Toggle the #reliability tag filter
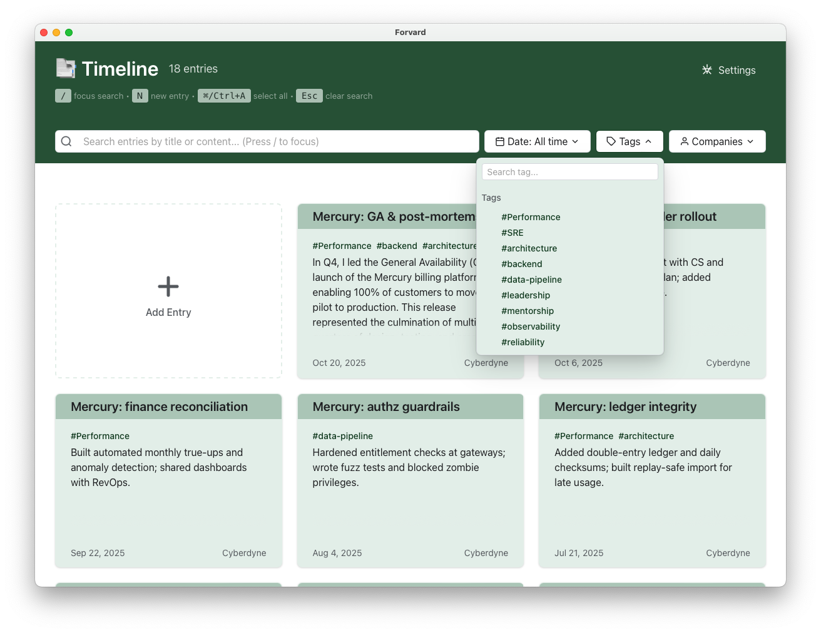821x633 pixels. (x=523, y=342)
